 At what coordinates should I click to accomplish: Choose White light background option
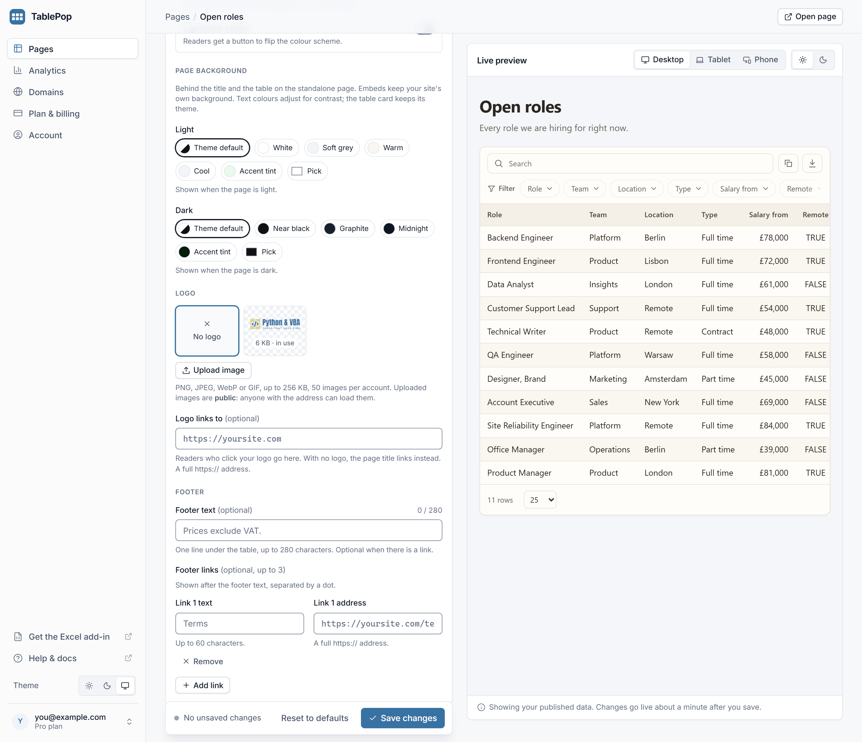pos(277,148)
